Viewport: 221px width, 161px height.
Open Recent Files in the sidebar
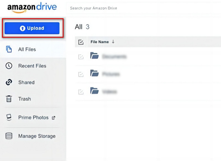pos(33,66)
